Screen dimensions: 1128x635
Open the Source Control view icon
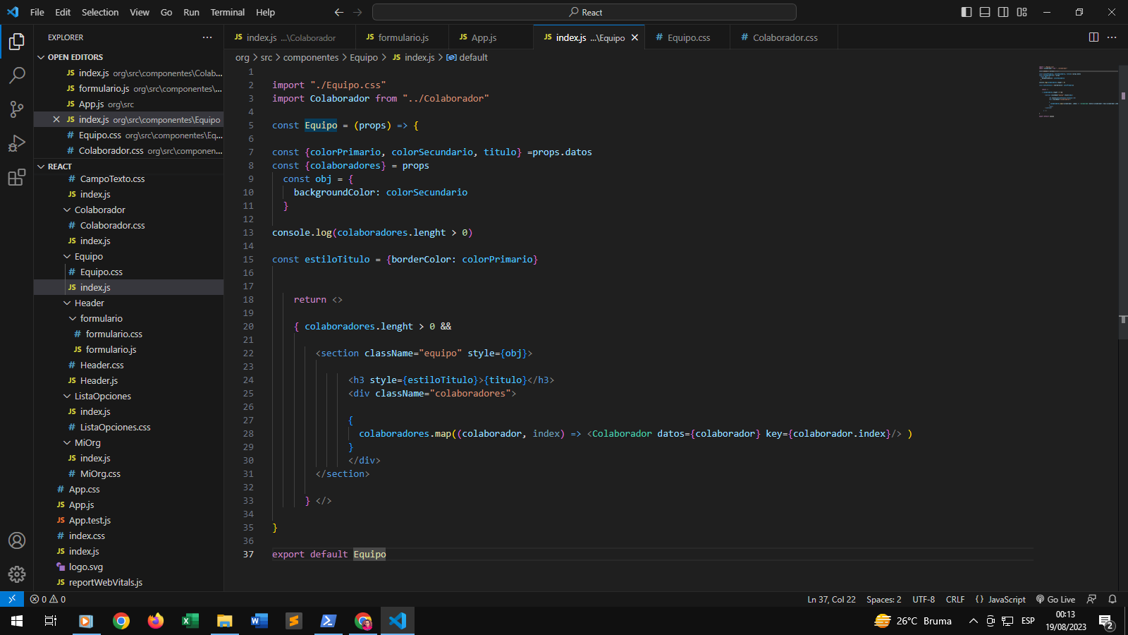click(x=17, y=109)
